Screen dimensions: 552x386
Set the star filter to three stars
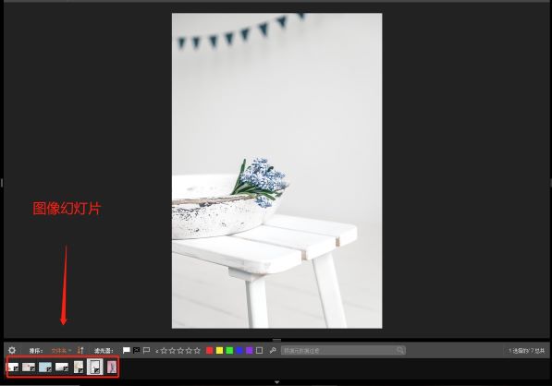[180, 351]
